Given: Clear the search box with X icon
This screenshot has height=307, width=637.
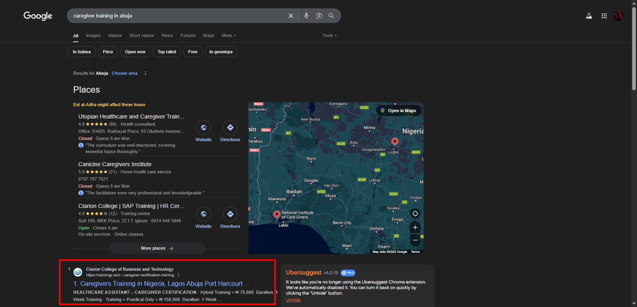Looking at the screenshot, I should pos(291,16).
